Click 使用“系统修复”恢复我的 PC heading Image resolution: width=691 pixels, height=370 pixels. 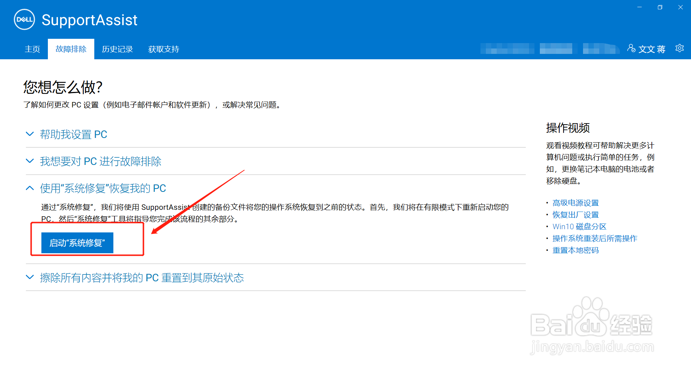pos(103,188)
